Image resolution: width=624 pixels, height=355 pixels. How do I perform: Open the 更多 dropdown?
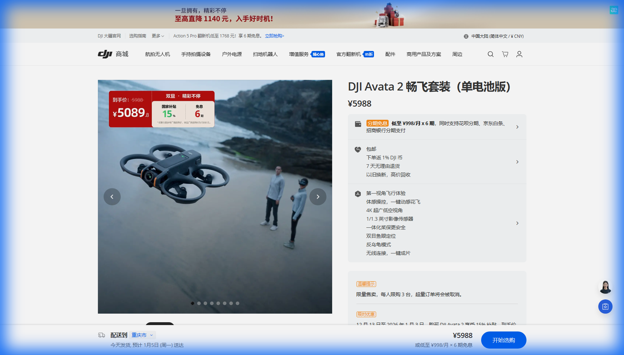157,36
